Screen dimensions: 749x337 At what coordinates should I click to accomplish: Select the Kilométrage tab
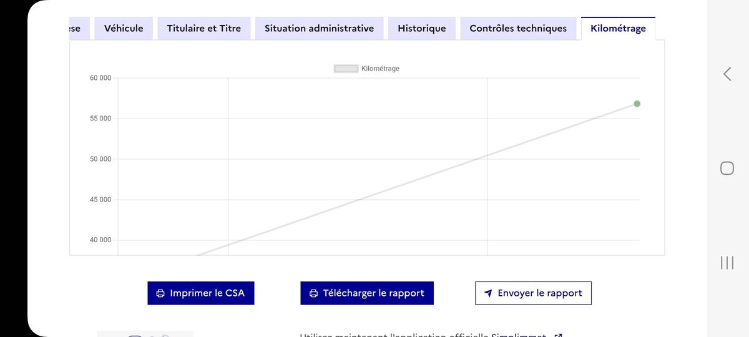[618, 29]
